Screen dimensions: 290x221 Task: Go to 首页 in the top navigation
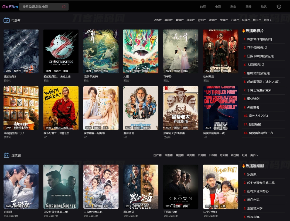click(x=203, y=7)
